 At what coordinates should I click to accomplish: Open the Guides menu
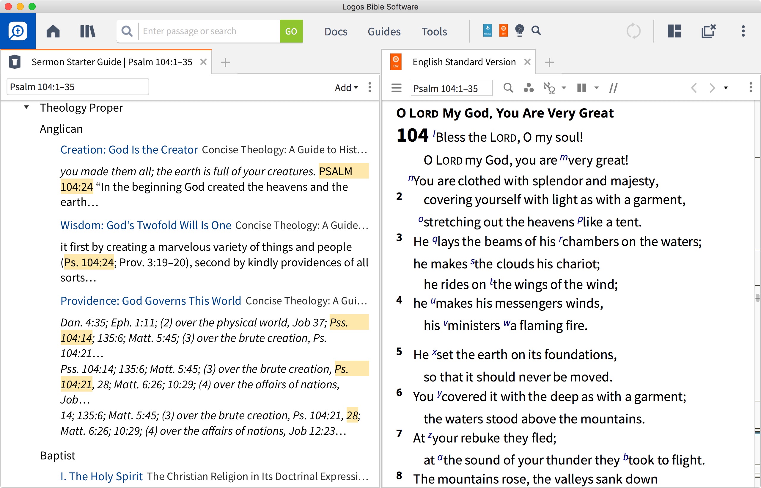pos(384,31)
